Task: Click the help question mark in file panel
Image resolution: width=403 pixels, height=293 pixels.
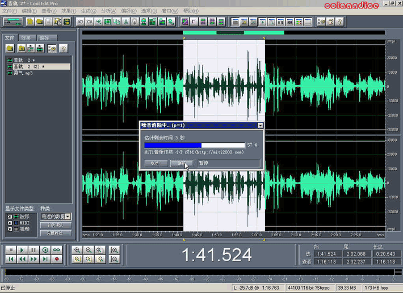Action: coord(63,49)
